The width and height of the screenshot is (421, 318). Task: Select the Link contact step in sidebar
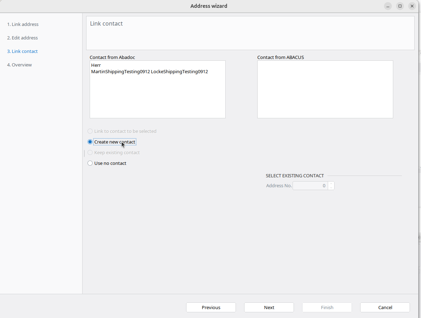coord(22,52)
